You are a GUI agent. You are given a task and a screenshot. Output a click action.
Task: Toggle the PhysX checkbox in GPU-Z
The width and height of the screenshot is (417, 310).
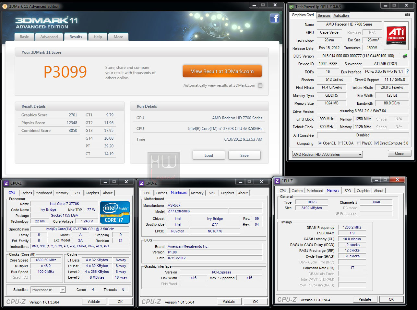(359, 143)
